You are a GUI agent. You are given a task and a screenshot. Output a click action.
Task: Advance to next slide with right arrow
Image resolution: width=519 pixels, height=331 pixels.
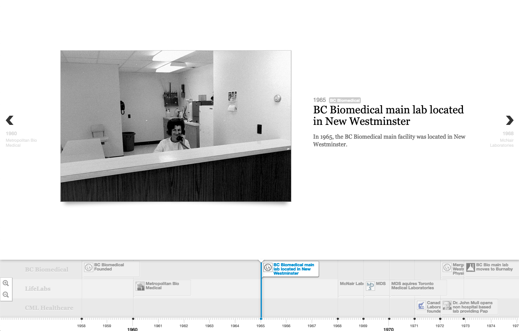click(509, 120)
